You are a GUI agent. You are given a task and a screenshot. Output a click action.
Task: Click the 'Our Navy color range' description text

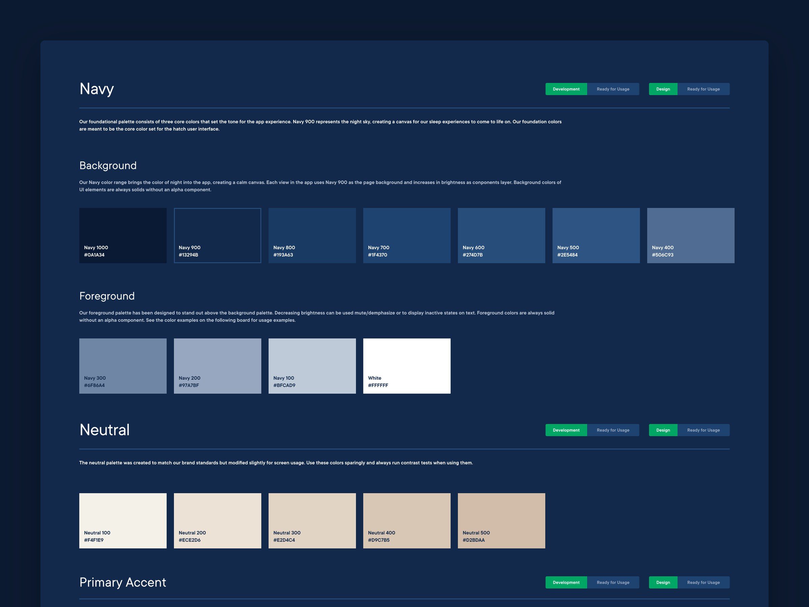320,186
